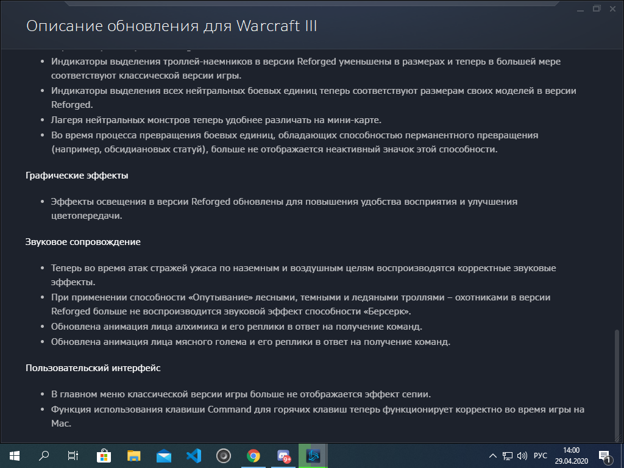Open the Mail app on the taskbar
This screenshot has width=624, height=468.
click(x=164, y=456)
